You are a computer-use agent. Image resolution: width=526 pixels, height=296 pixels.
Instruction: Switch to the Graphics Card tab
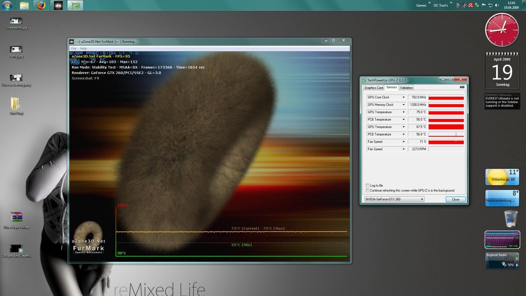click(373, 87)
